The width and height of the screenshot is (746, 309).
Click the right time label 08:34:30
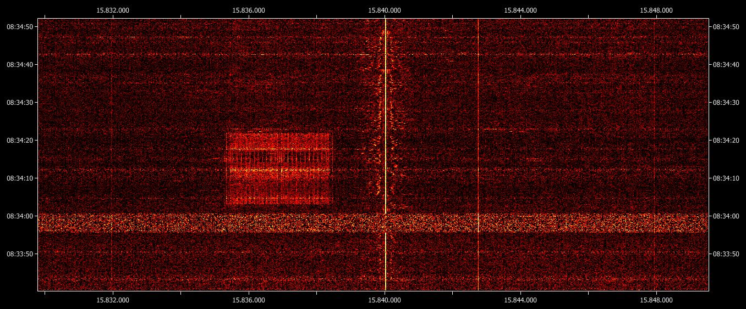point(726,103)
